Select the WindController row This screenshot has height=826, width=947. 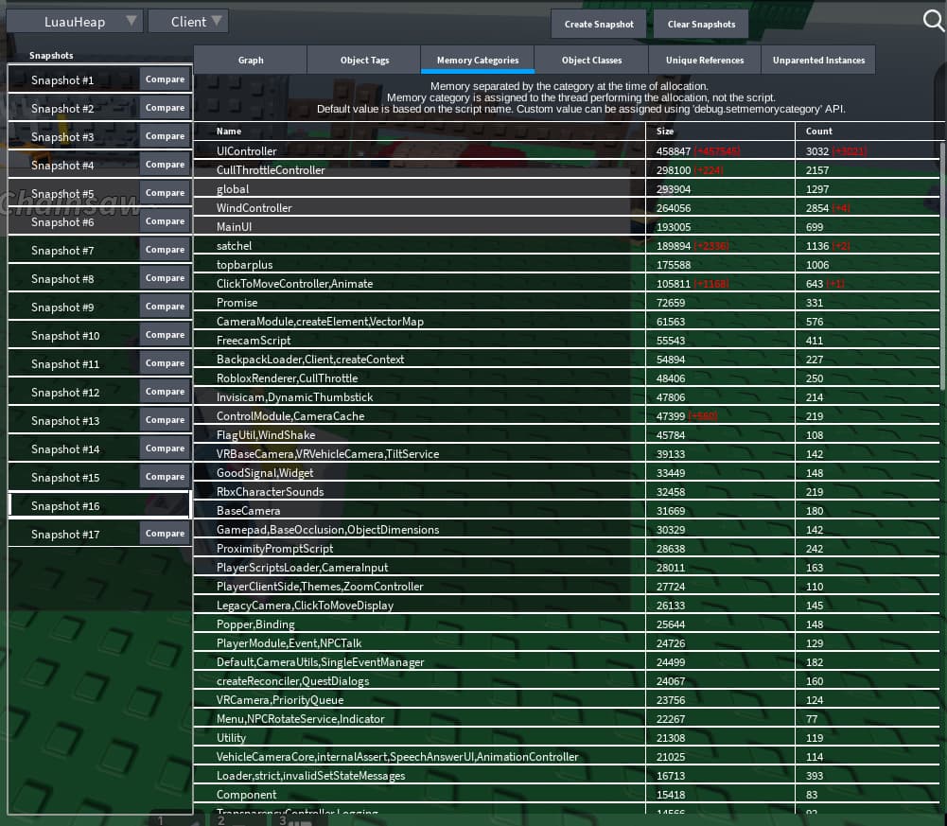click(x=567, y=208)
